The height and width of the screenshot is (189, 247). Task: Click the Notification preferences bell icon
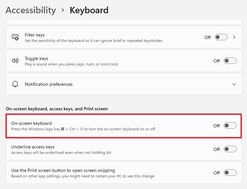tap(15, 84)
